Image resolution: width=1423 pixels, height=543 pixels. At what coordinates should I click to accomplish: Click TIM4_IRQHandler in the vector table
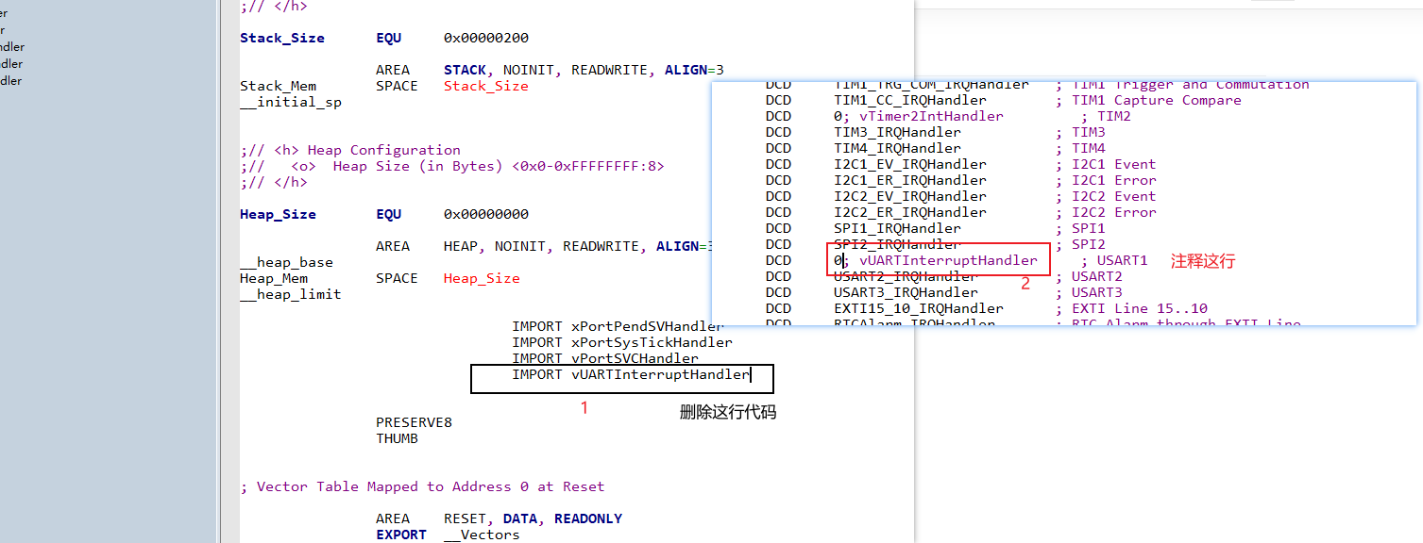click(897, 149)
